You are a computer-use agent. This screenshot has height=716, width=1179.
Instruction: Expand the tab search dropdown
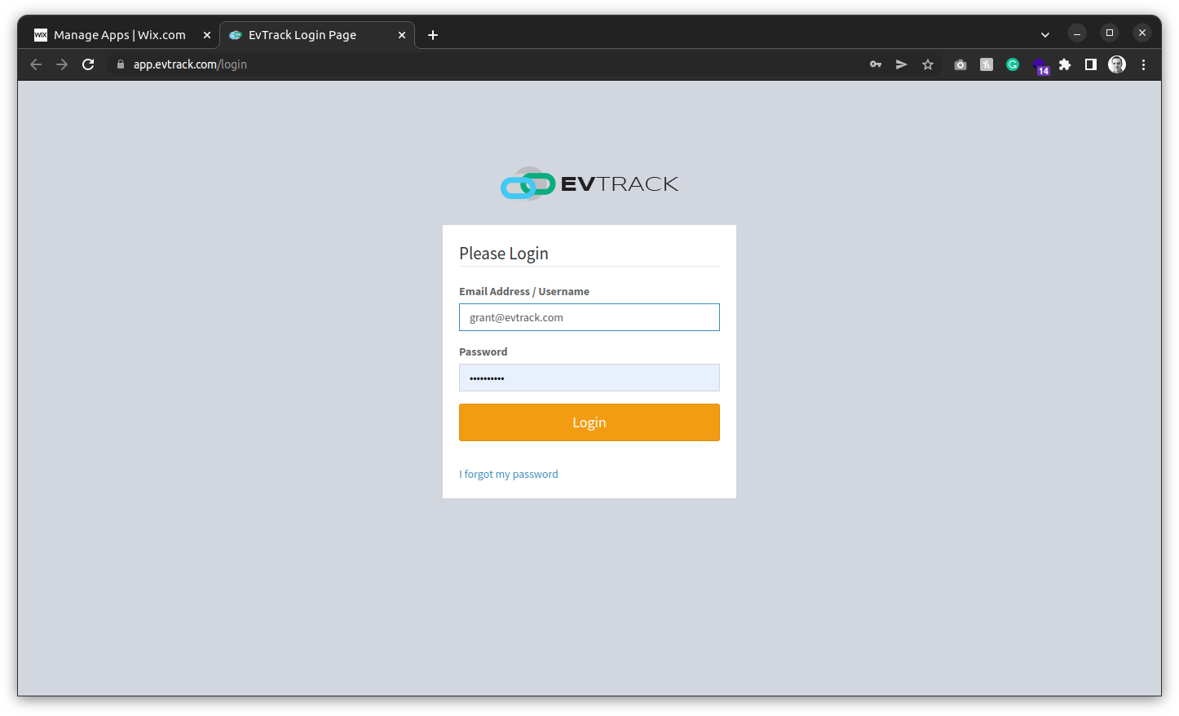(x=1045, y=34)
